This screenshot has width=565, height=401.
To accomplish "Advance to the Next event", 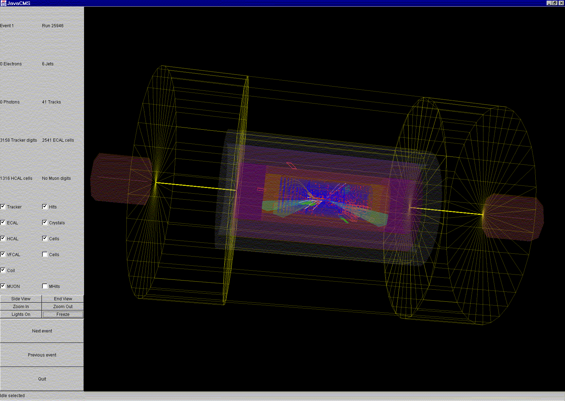I will 42,331.
